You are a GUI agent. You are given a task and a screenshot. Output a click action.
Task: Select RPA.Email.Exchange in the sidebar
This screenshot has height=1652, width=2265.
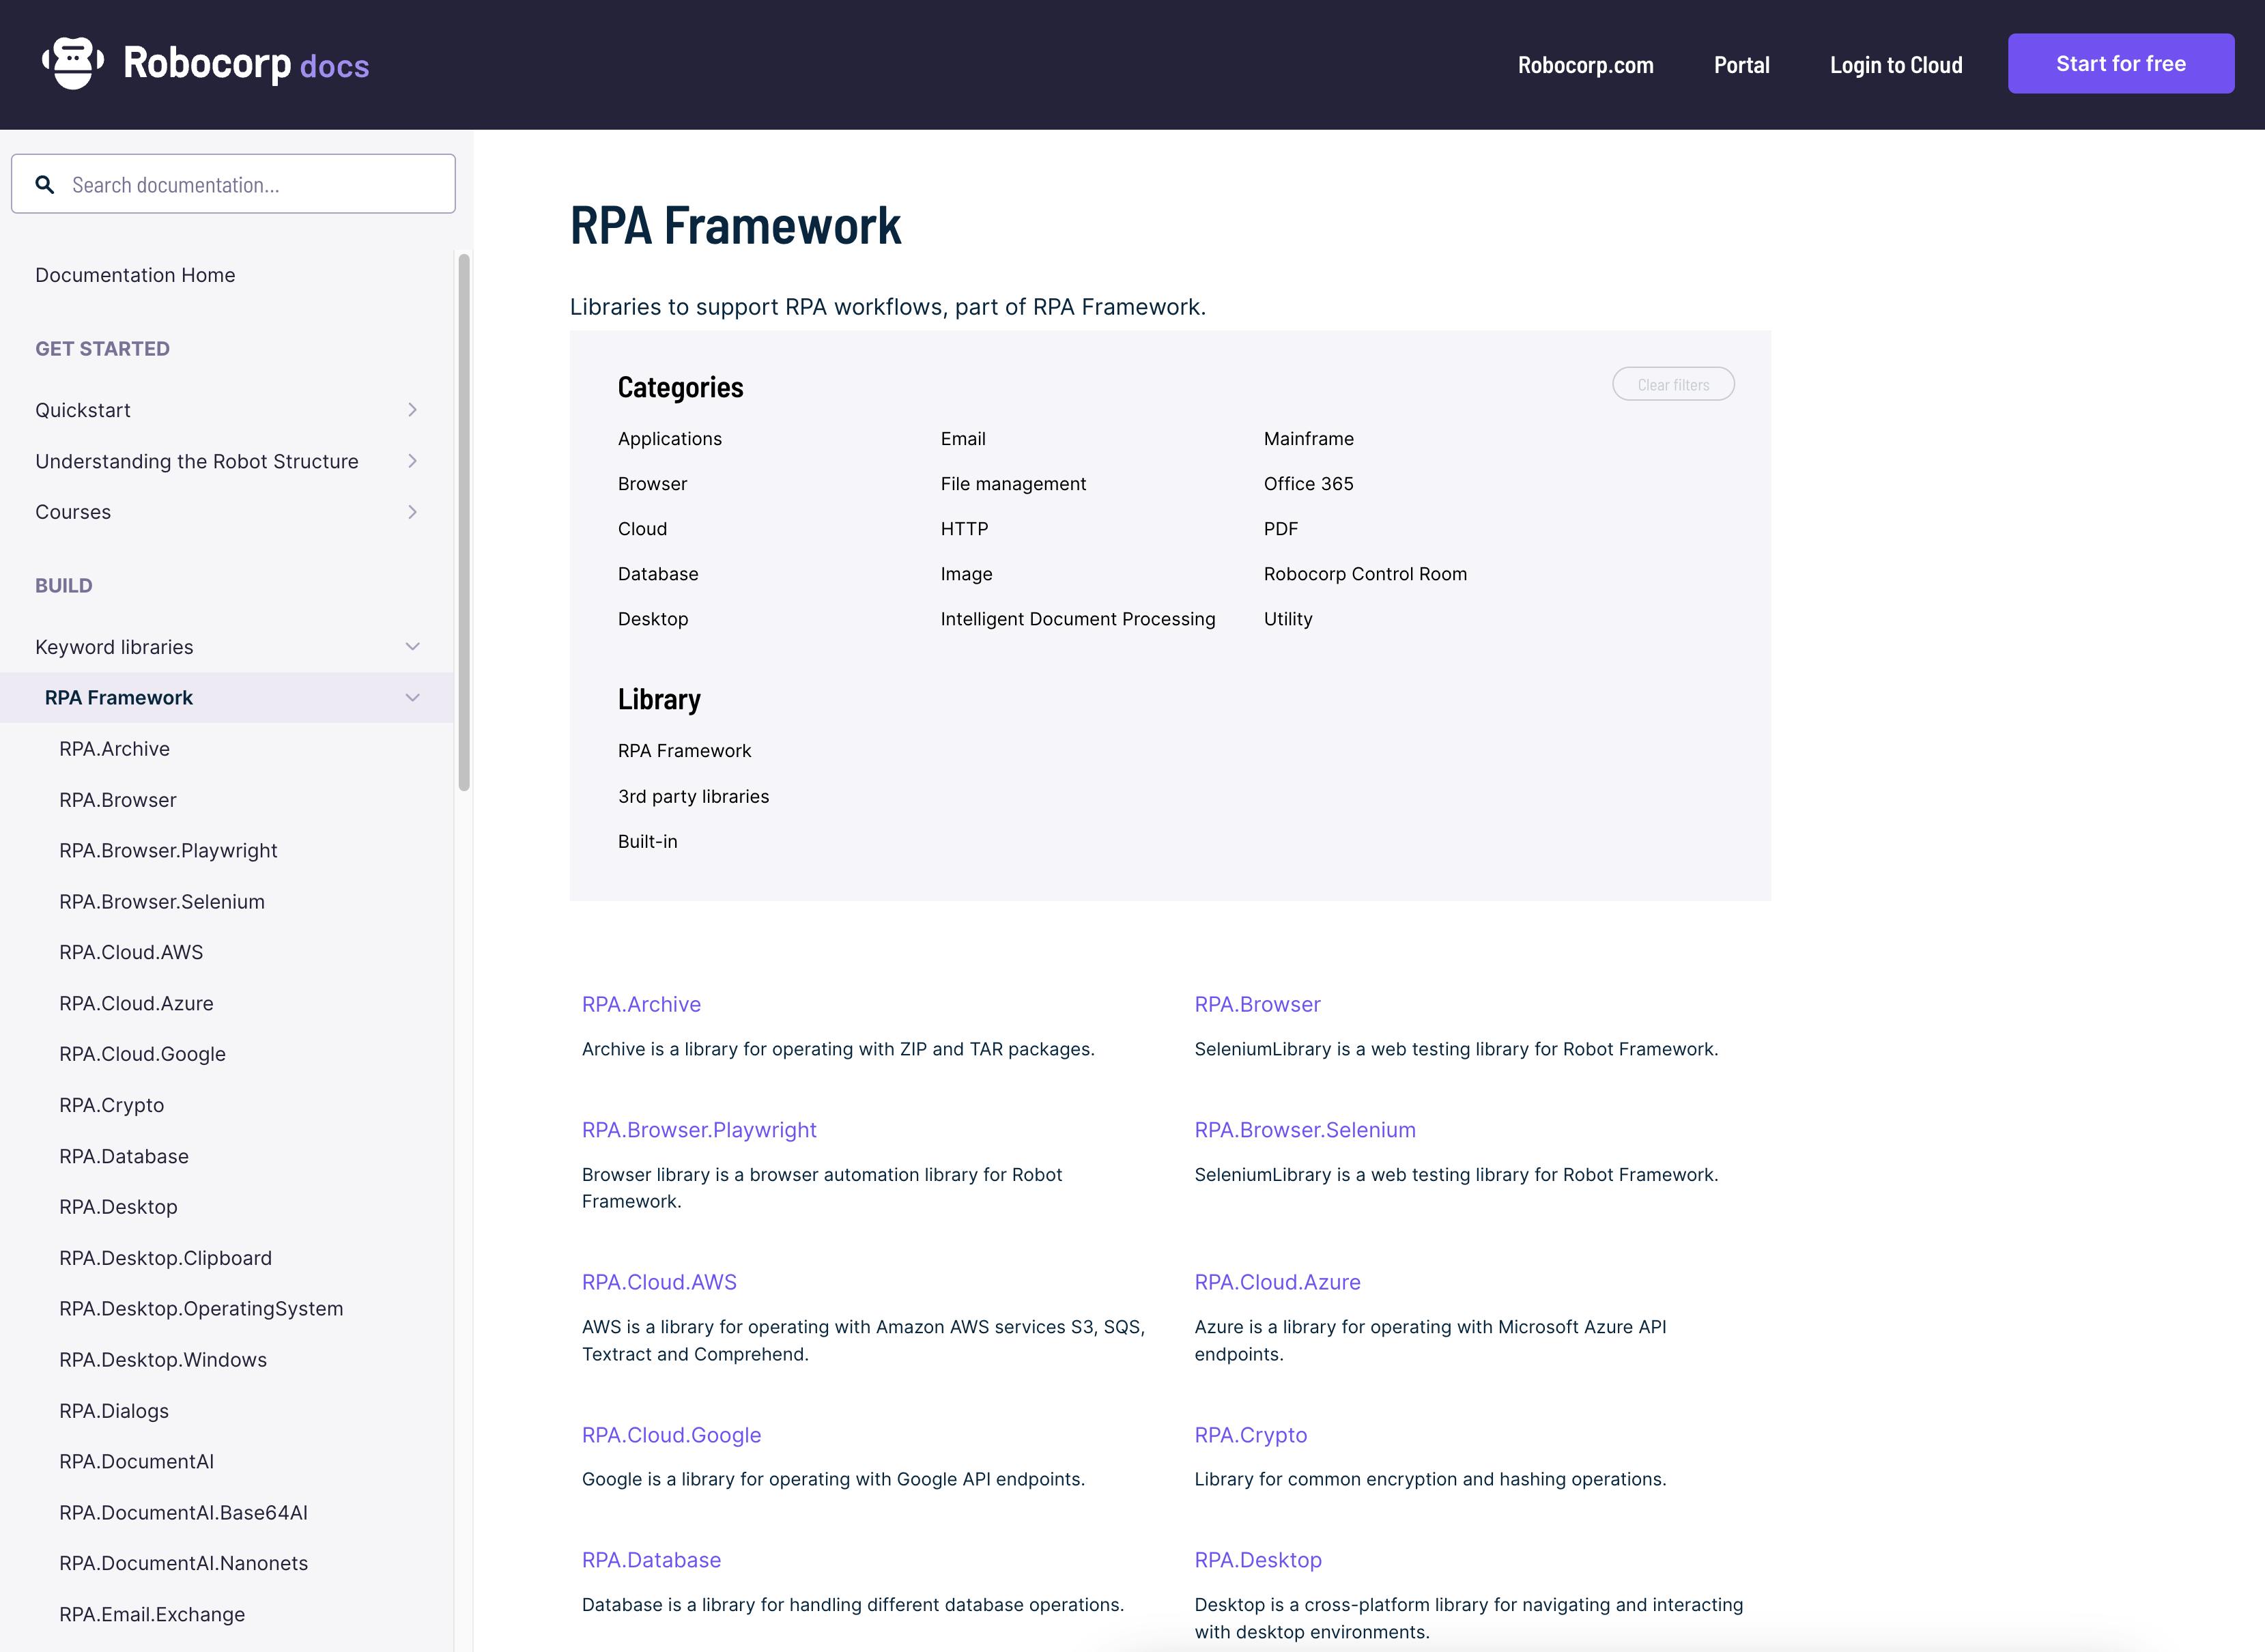[152, 1614]
